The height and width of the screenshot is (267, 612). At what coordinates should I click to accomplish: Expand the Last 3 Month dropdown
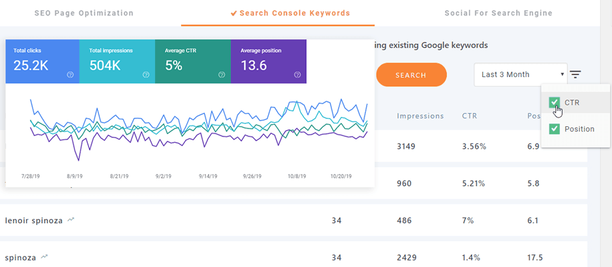coord(521,74)
